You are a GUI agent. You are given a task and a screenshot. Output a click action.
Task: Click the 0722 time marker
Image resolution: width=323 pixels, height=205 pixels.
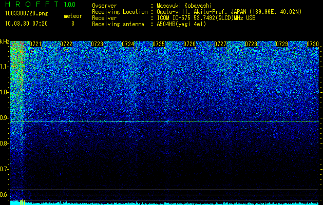(66, 44)
